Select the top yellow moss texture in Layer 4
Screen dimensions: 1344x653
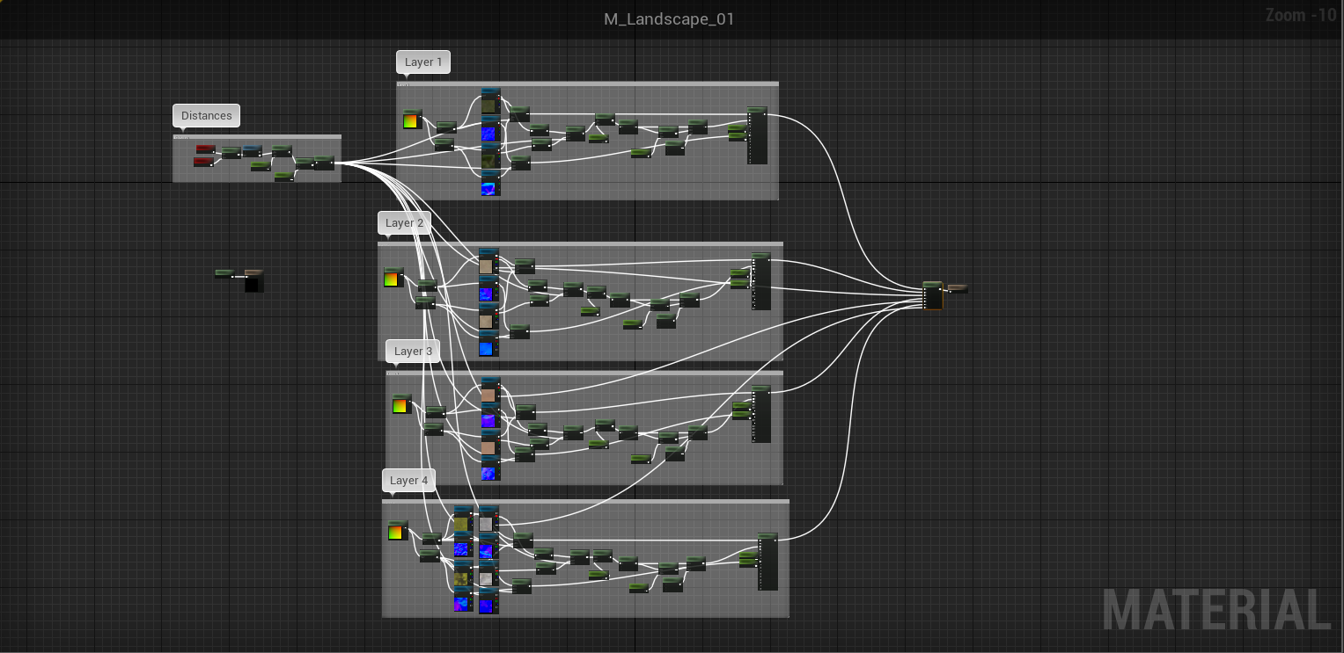tap(463, 519)
